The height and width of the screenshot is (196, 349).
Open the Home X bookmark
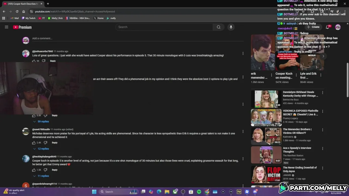pos(98,18)
